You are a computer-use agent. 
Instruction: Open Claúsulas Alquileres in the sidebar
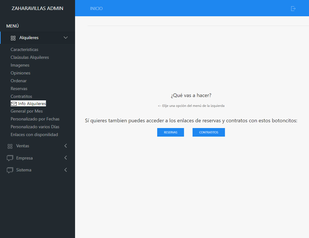[x=30, y=57]
